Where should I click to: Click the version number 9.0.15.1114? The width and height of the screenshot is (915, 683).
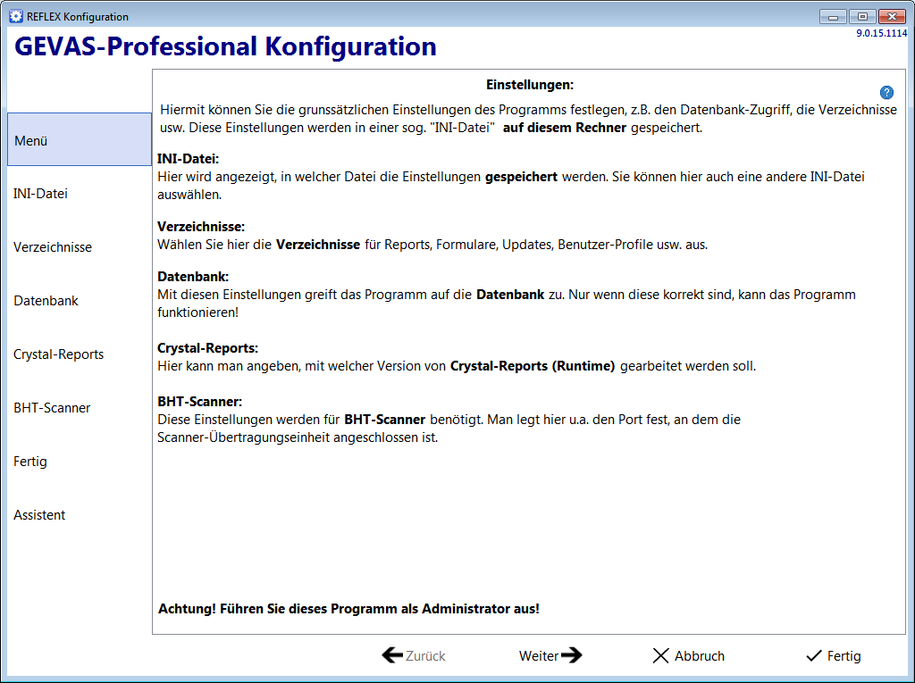pos(881,33)
